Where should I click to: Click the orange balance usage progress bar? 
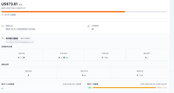point(84,12)
